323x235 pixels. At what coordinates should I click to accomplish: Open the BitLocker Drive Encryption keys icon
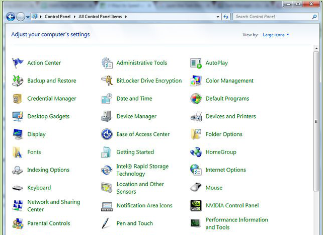coord(107,81)
